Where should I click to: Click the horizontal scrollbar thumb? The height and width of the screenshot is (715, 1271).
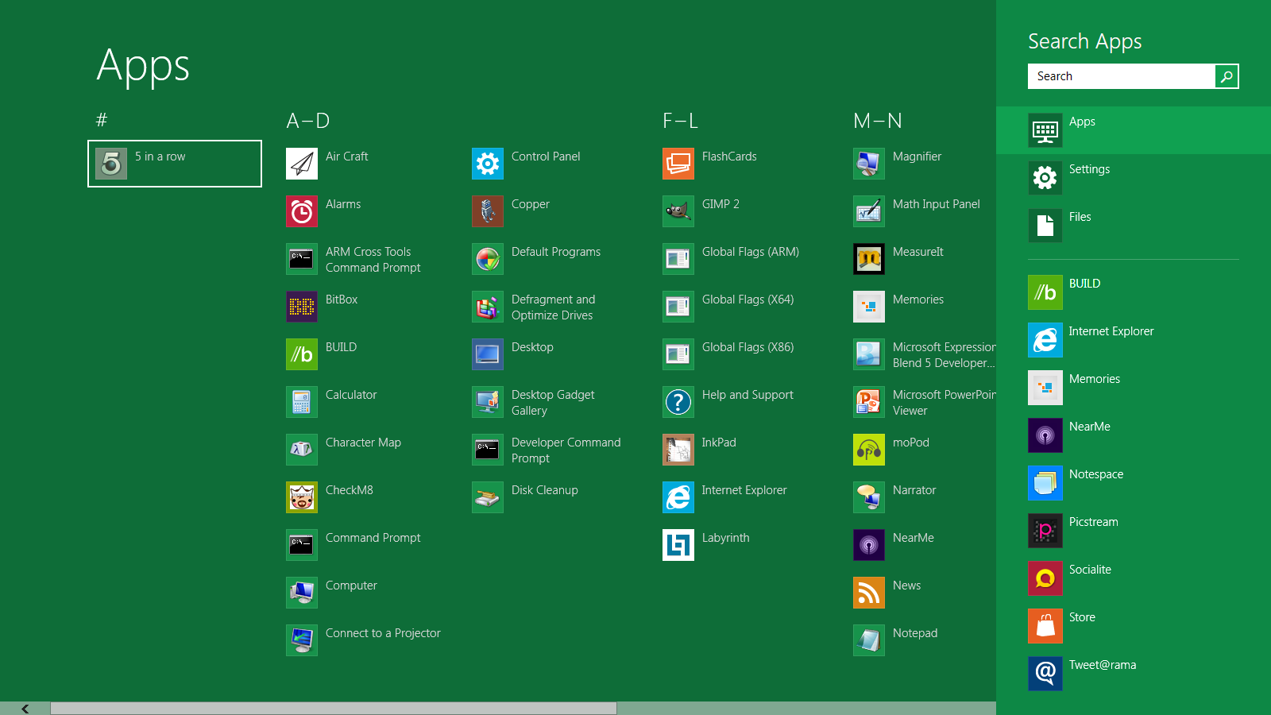tap(334, 709)
